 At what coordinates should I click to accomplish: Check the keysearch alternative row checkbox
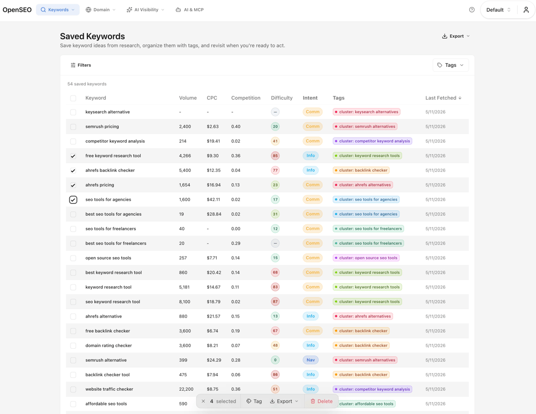tap(73, 112)
